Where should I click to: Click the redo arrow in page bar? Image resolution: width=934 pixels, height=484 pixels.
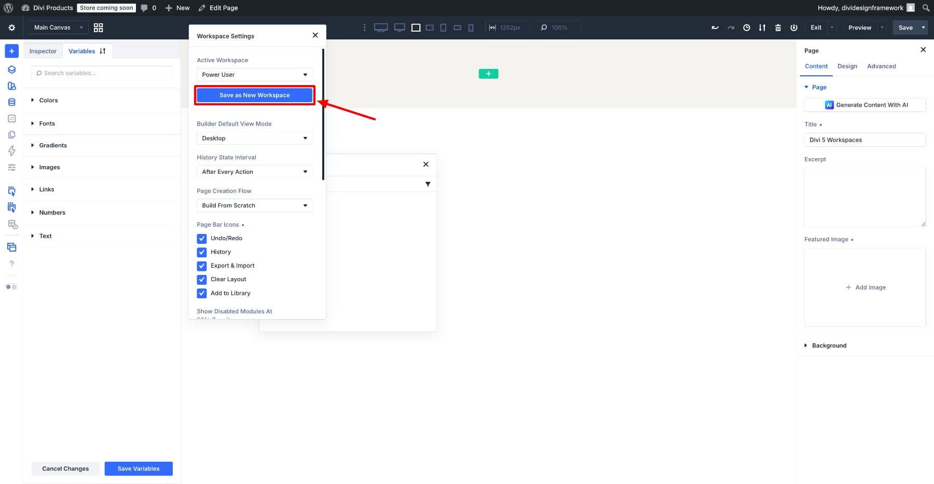pos(731,27)
